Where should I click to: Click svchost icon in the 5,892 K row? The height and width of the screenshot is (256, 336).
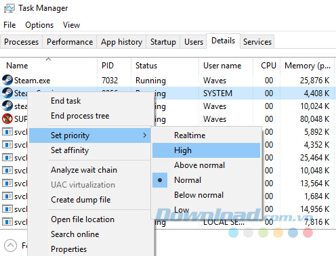pyautogui.click(x=7, y=131)
